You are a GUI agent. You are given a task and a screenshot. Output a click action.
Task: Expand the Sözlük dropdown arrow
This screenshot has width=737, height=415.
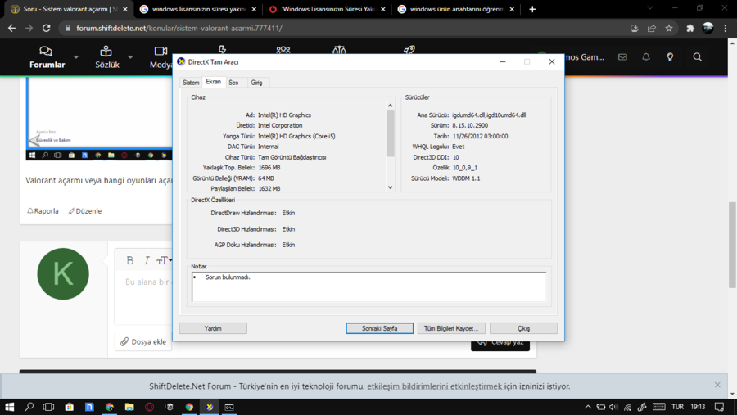tap(130, 57)
